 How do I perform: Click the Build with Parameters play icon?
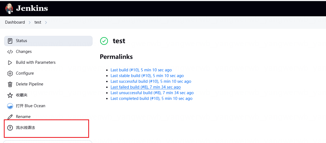point(10,63)
